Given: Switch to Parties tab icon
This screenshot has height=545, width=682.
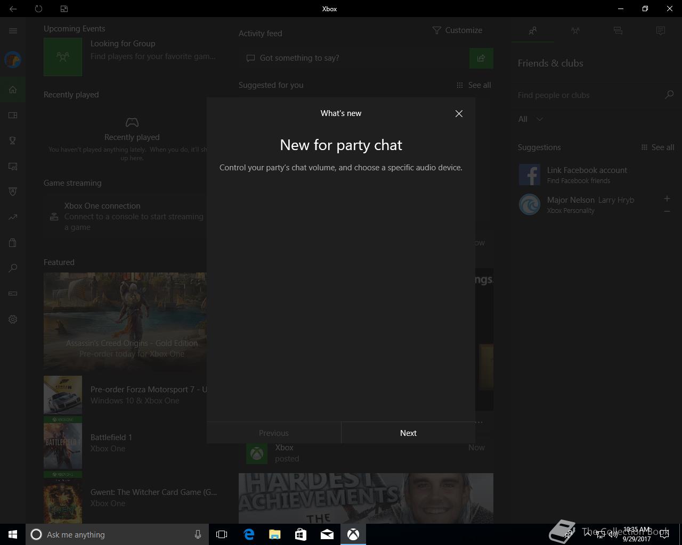Looking at the screenshot, I should click(x=575, y=31).
